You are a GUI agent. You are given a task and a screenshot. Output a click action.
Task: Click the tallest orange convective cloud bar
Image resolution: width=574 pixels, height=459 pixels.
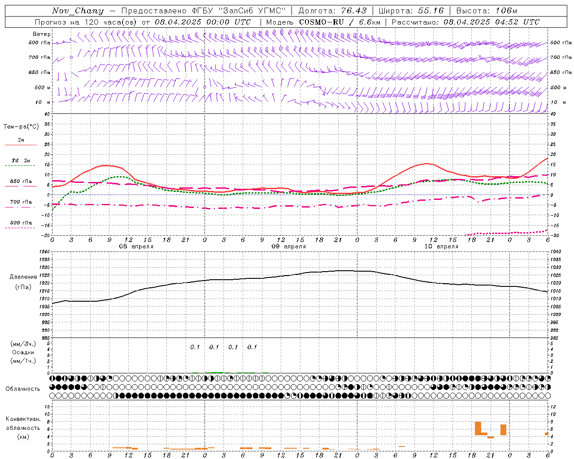[x=478, y=428]
